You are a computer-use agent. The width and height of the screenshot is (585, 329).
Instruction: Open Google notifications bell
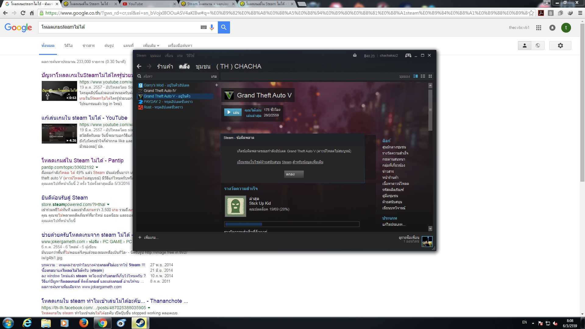552,28
